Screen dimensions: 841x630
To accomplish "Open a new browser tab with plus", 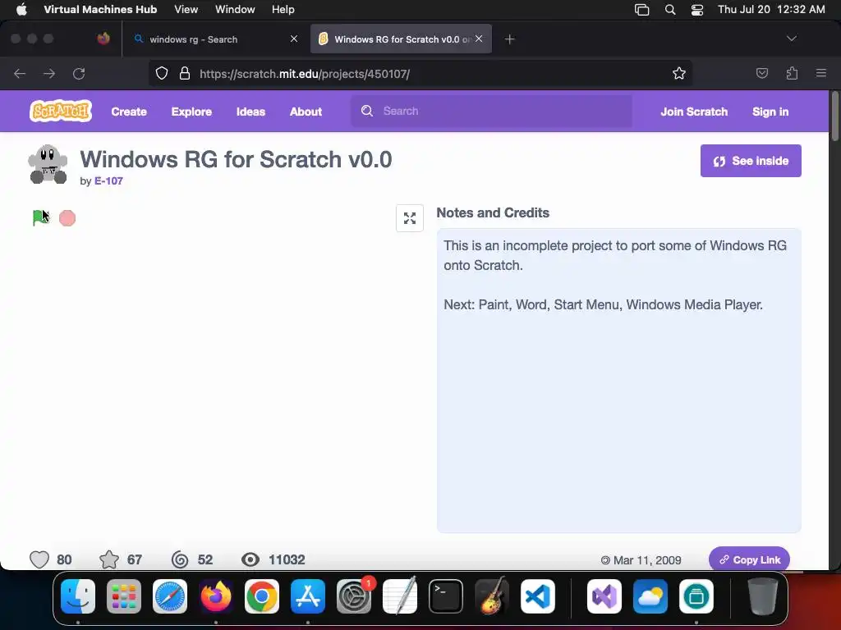I will [x=509, y=39].
